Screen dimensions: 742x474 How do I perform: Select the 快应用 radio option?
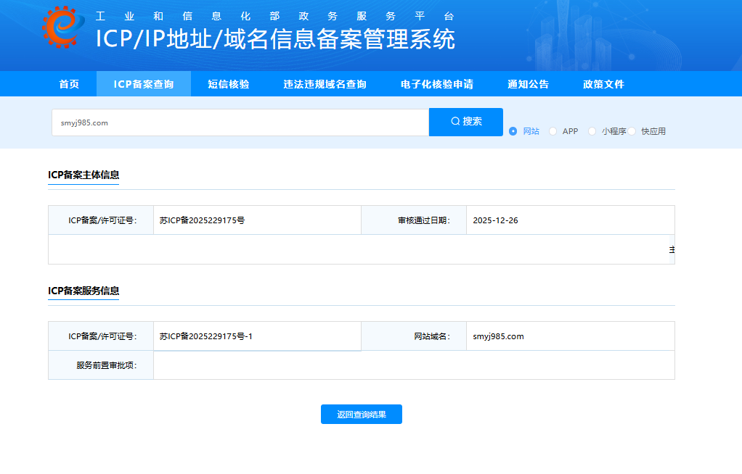click(x=632, y=131)
